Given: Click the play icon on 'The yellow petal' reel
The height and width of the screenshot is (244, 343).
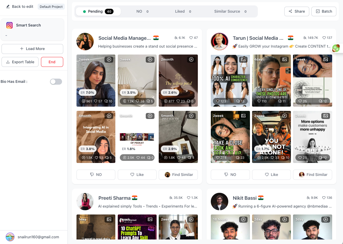Looking at the screenshot, I should pos(191,59).
